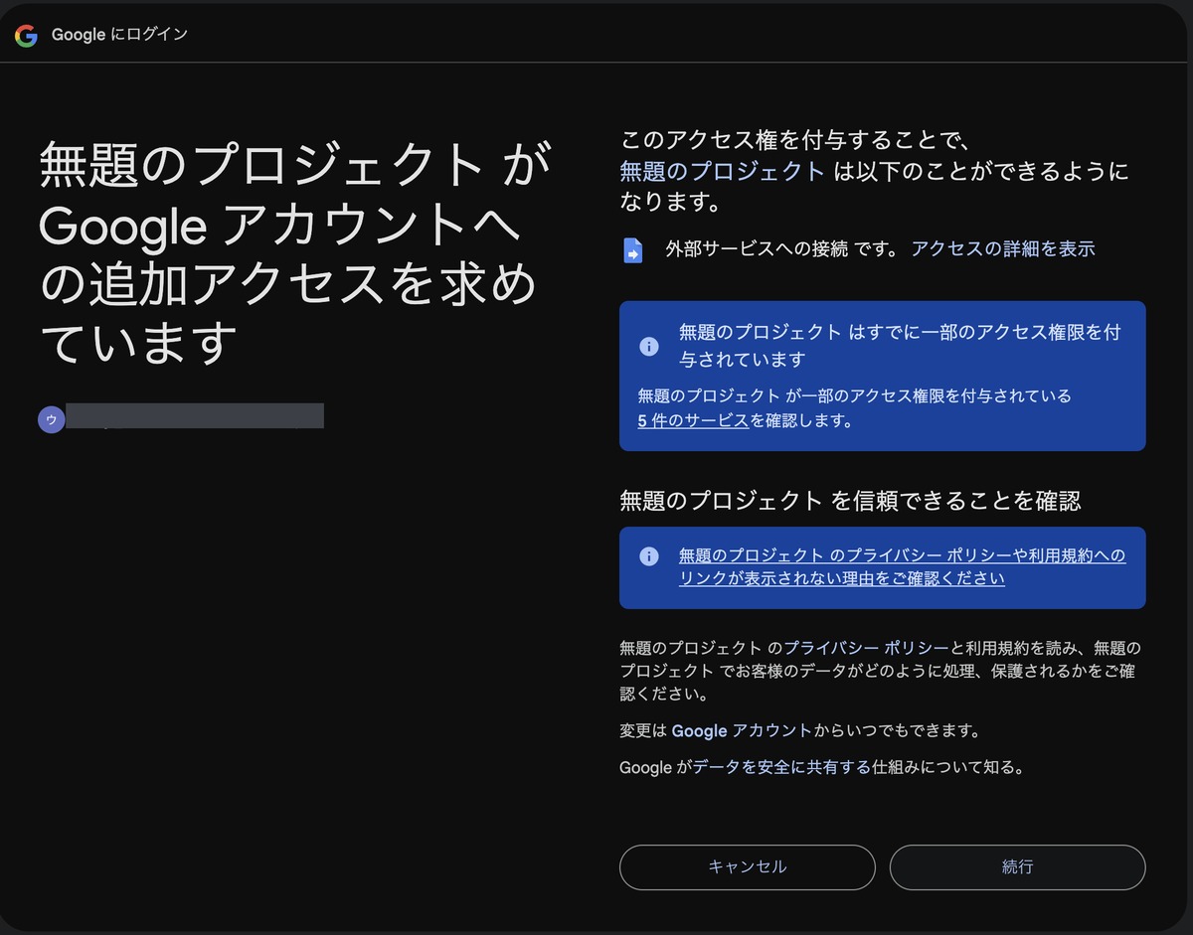This screenshot has height=935, width=1193.
Task: Click the Google logo in the header
Action: click(x=26, y=35)
